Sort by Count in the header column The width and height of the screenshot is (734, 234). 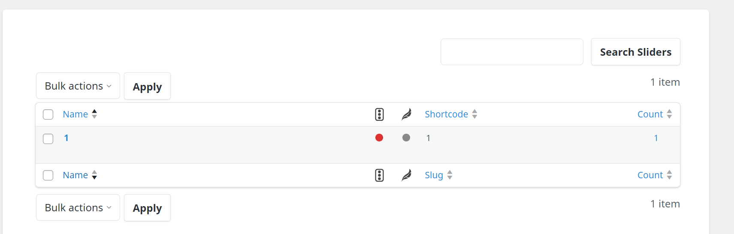[650, 114]
